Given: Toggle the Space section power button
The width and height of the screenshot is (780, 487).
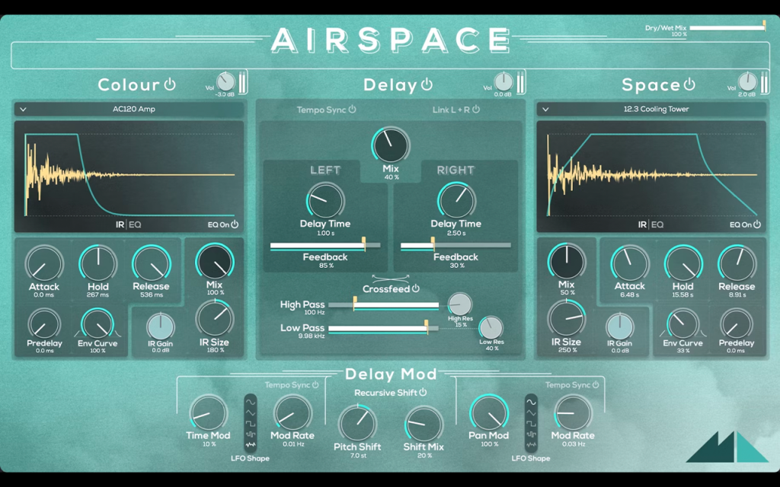Looking at the screenshot, I should pos(689,84).
